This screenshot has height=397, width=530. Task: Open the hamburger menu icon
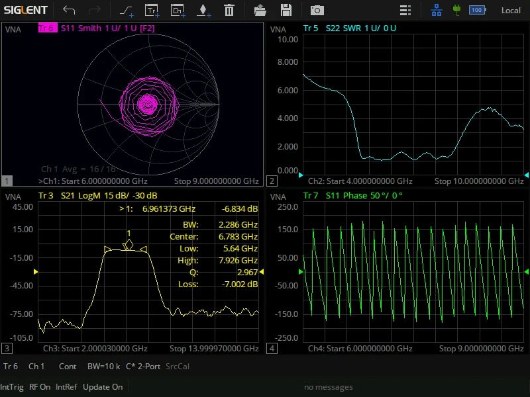click(405, 10)
